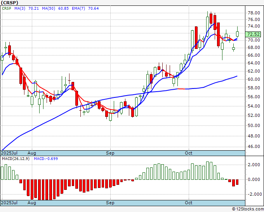Select the 68.00 price axis label
Screen dimensions: 264x212
pos(254,47)
